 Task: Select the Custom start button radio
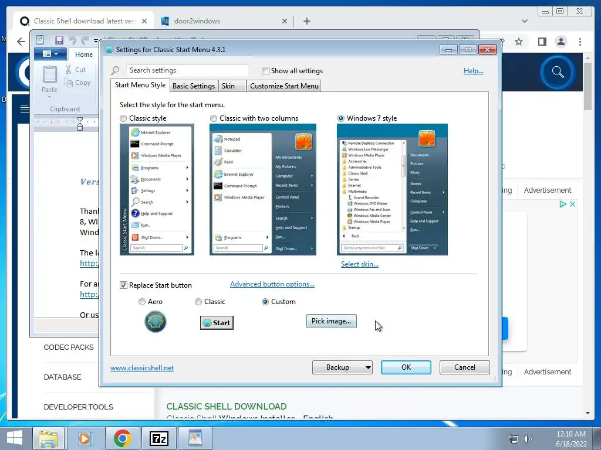pos(265,302)
